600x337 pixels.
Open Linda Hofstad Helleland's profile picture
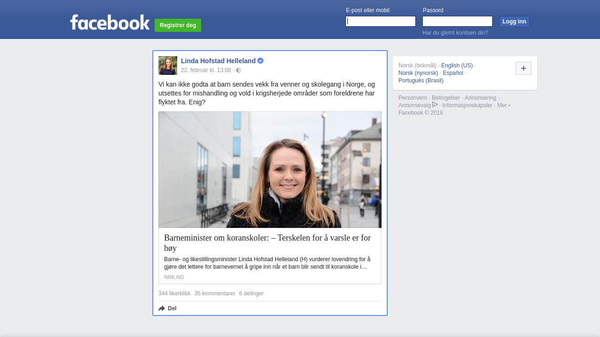pyautogui.click(x=168, y=66)
